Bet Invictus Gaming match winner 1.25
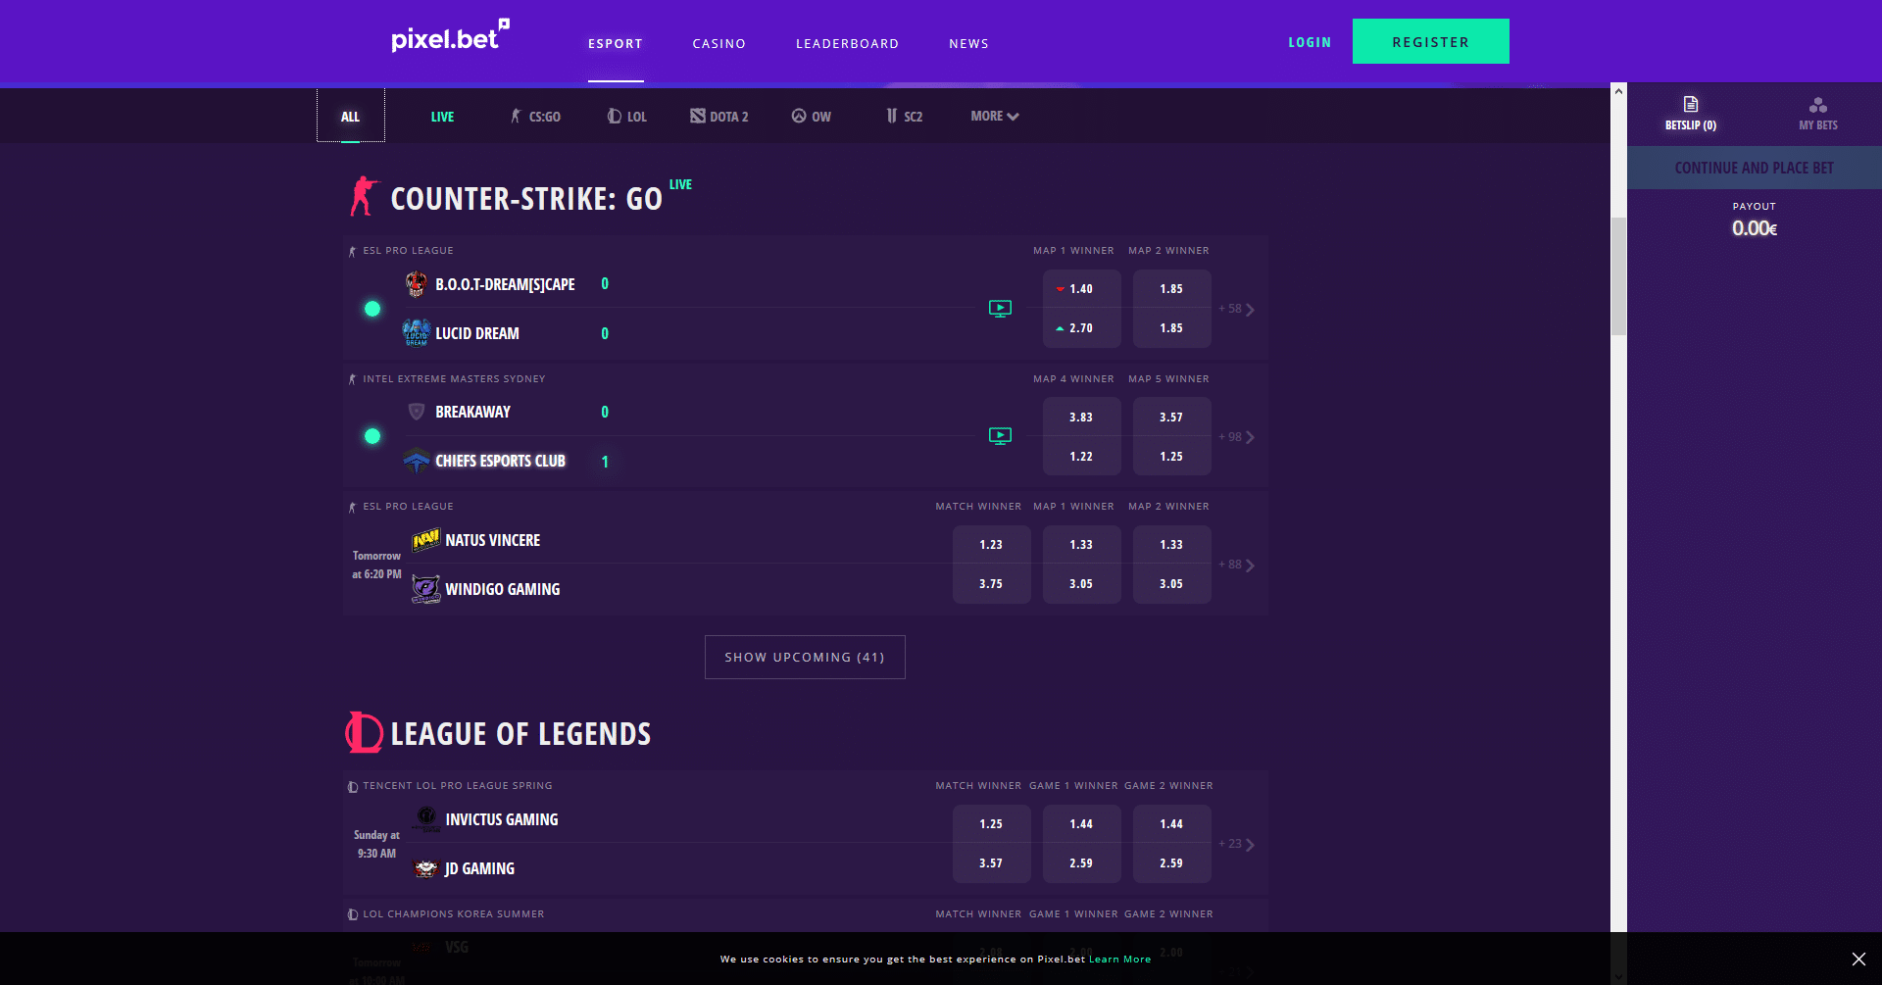The image size is (1882, 985). pos(991,824)
